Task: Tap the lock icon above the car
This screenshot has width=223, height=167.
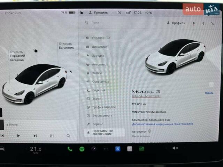Action: [36, 51]
